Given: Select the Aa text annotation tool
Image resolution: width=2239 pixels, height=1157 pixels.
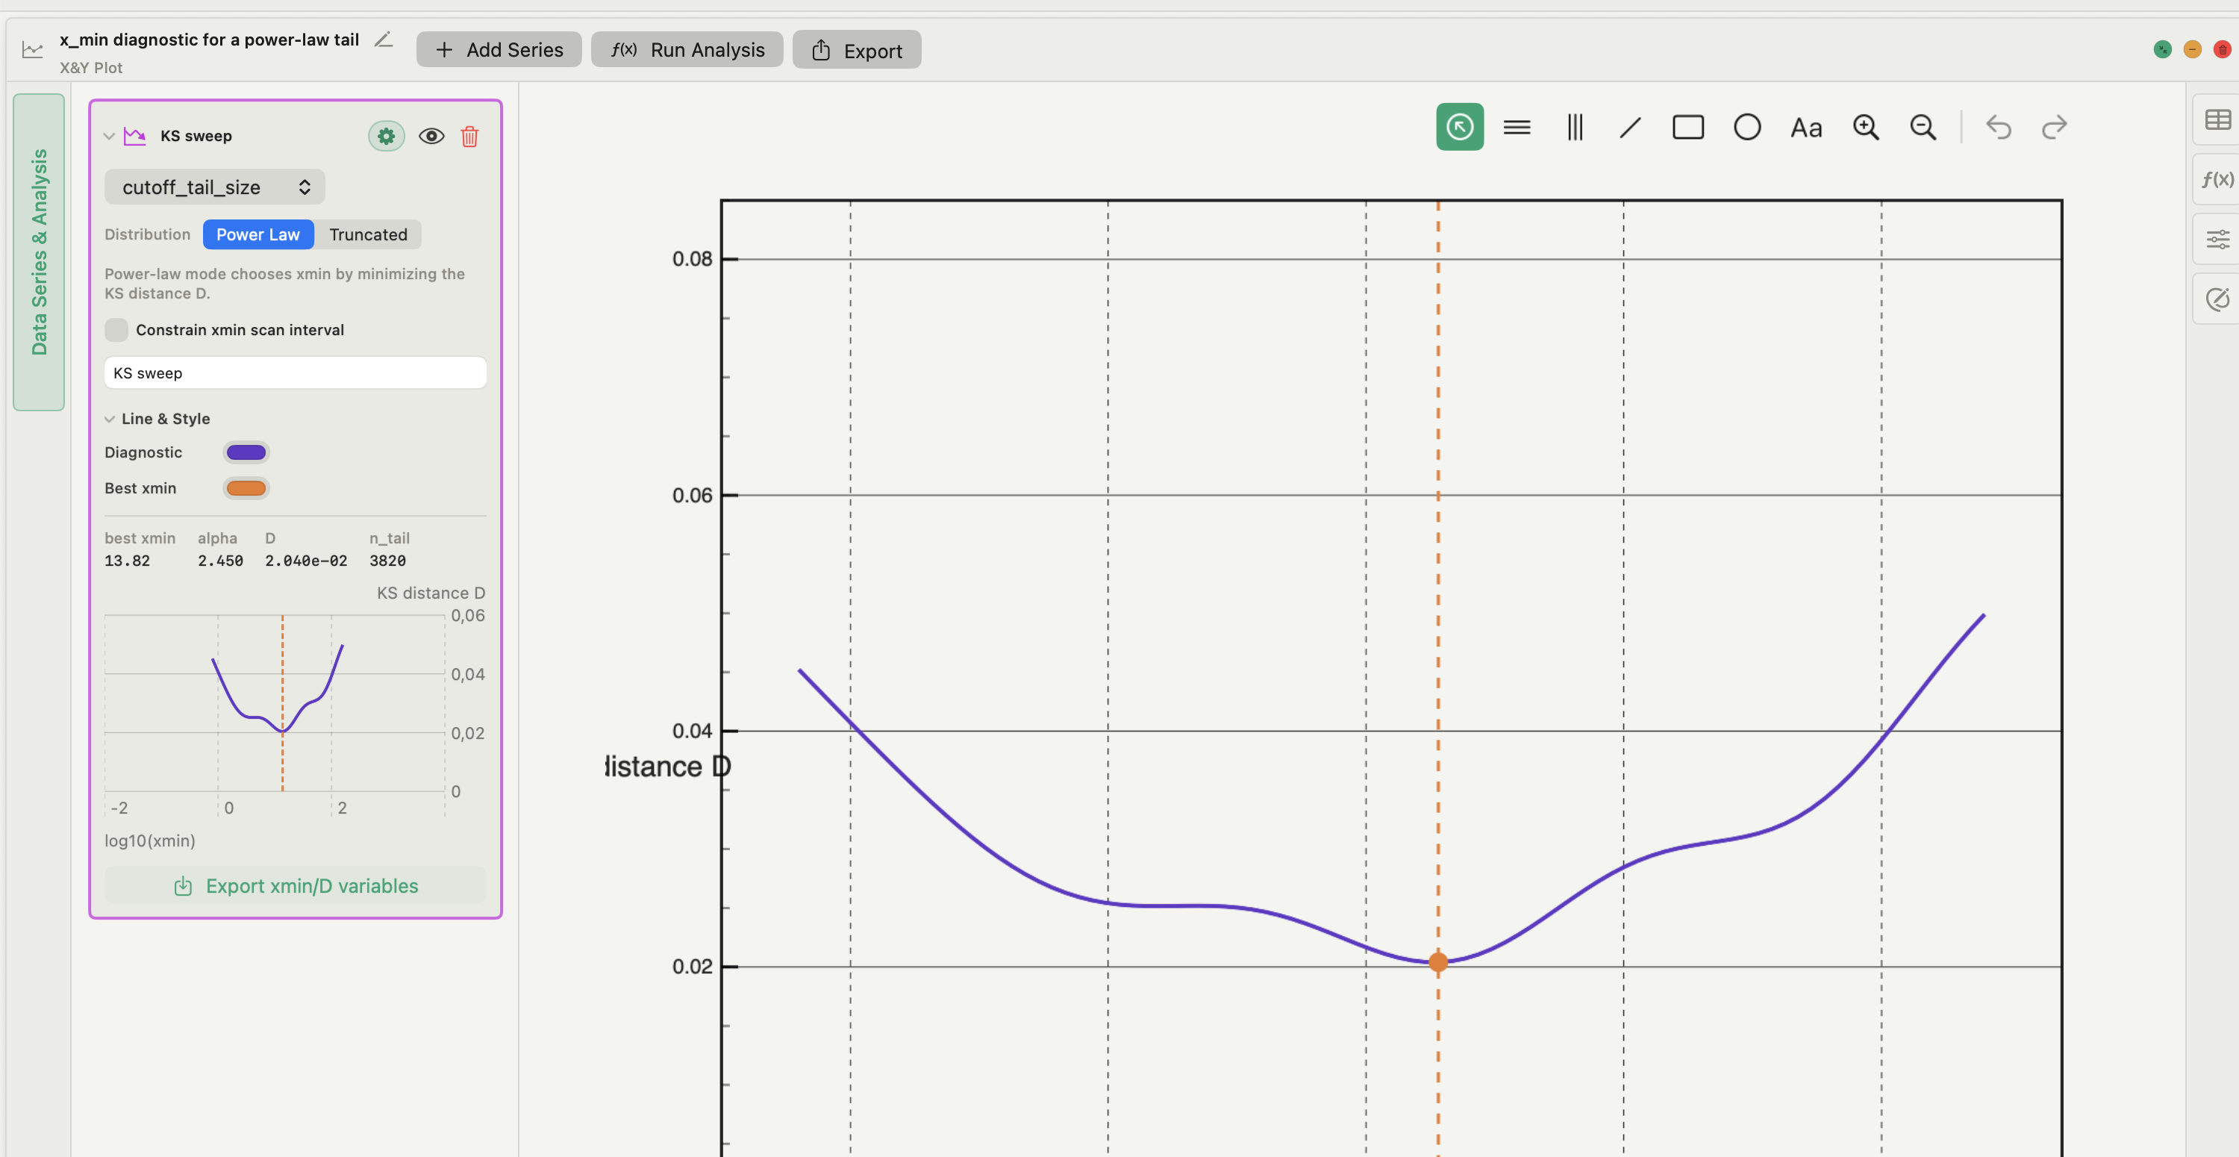Looking at the screenshot, I should pos(1806,128).
